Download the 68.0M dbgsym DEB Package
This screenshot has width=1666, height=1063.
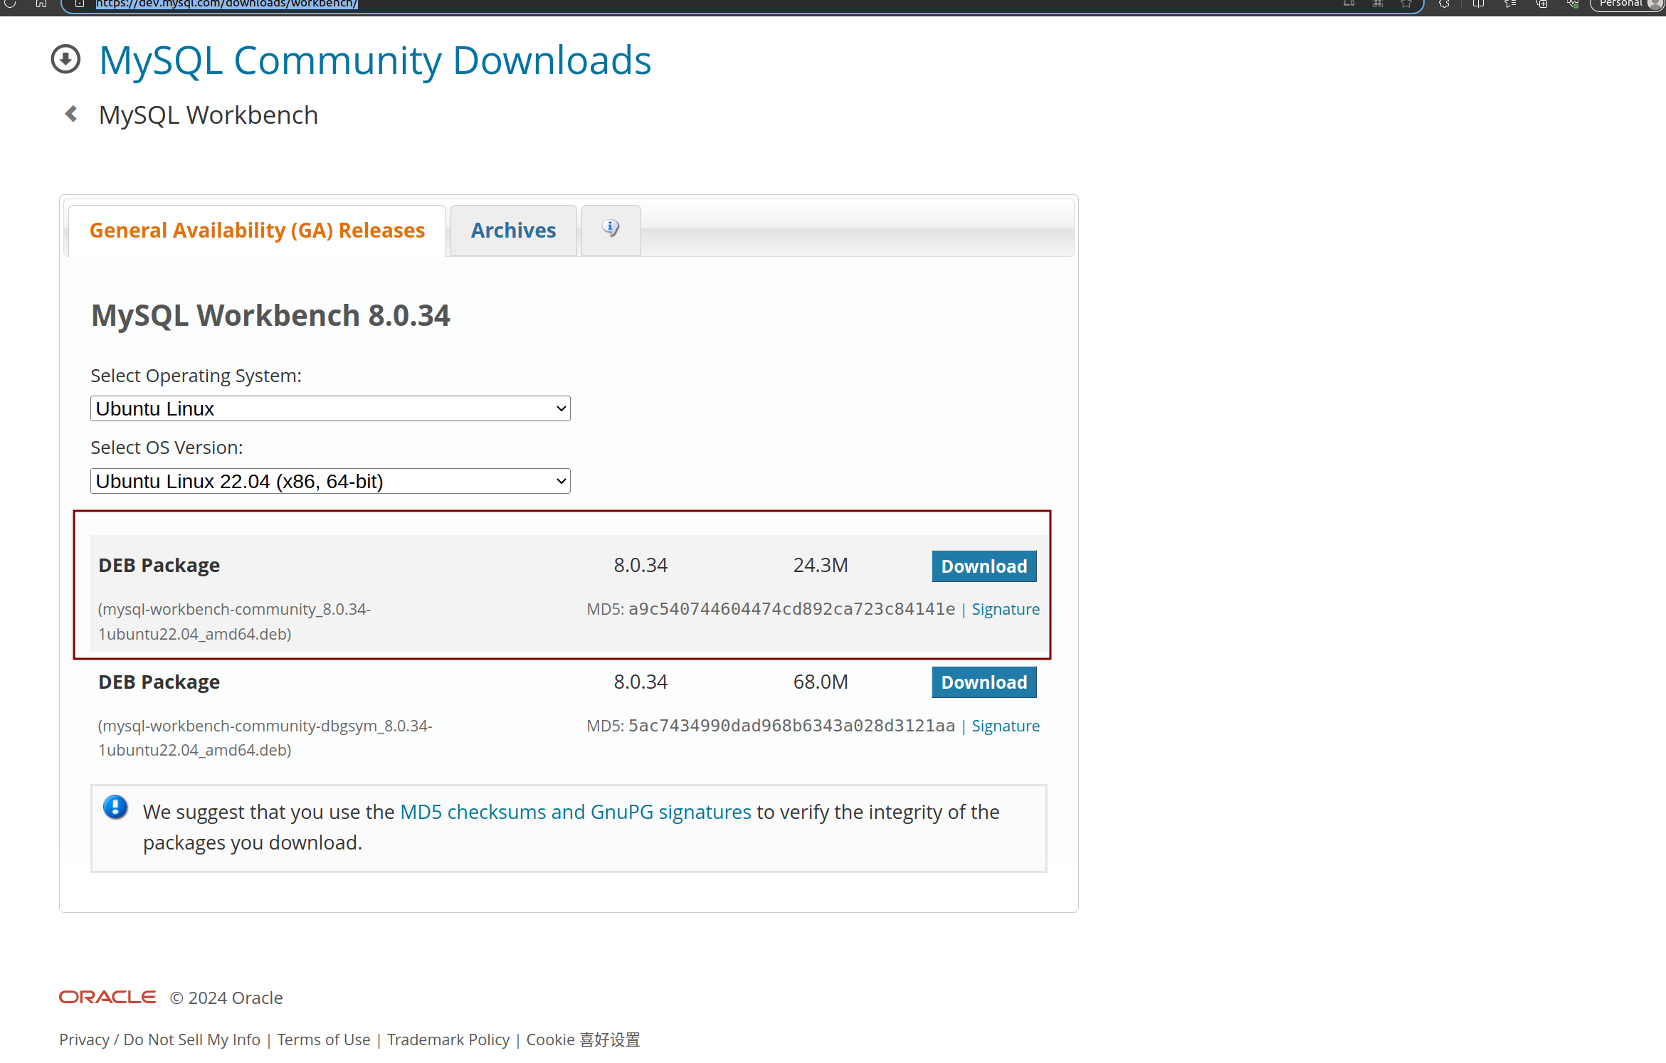[984, 682]
